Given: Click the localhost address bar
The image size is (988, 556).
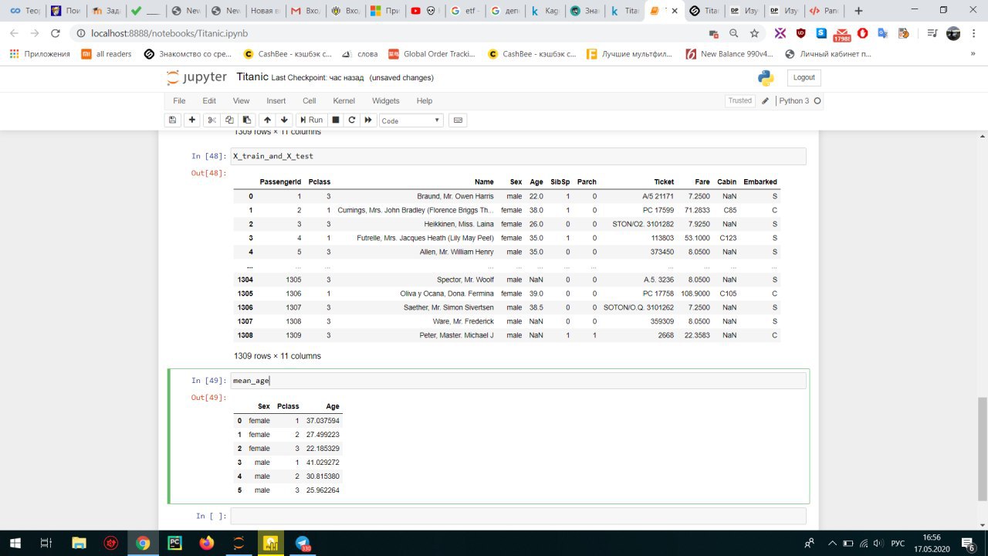Looking at the screenshot, I should point(386,33).
